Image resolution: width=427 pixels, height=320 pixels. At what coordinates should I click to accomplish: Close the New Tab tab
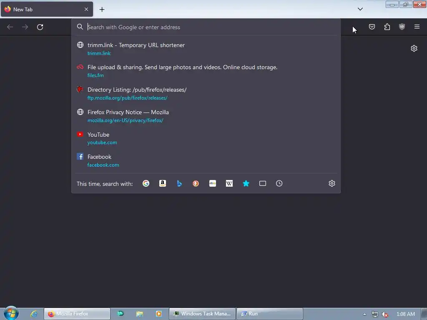point(86,9)
